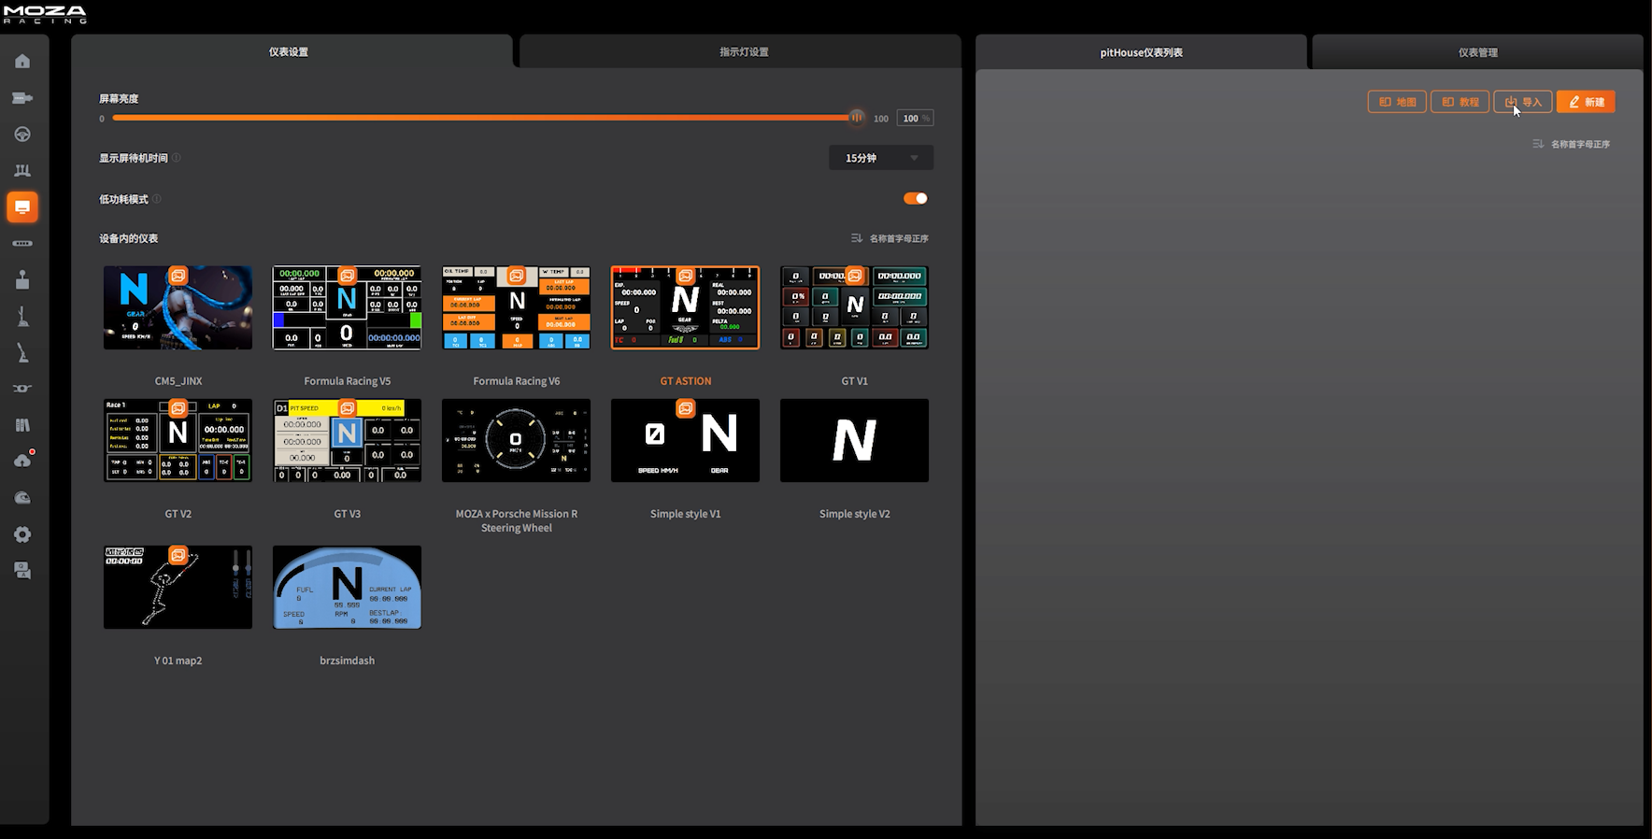Open the steering wheel settings icon
The height and width of the screenshot is (839, 1652).
point(22,135)
